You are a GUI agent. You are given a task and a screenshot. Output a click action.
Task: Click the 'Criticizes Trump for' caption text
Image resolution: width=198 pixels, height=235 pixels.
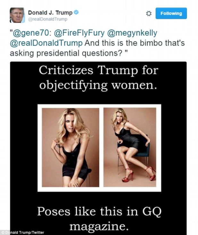(98, 71)
